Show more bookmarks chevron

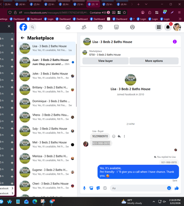pos(180,19)
